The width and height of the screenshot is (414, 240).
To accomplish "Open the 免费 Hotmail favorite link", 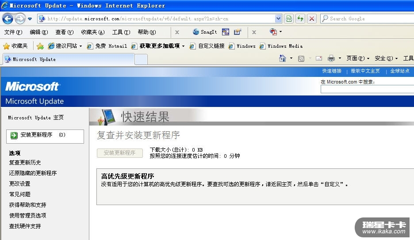I will [x=107, y=46].
